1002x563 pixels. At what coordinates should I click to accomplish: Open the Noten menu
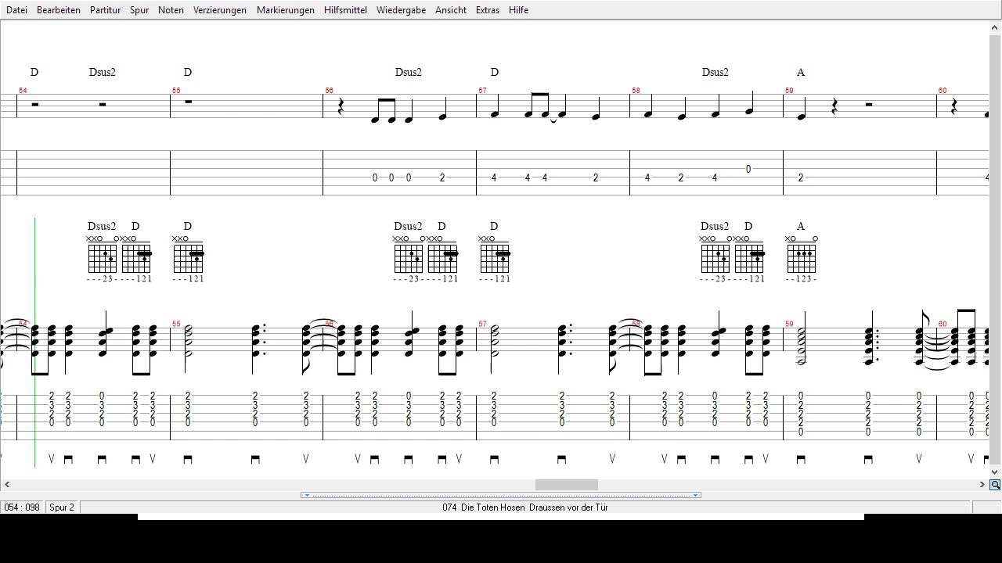click(x=171, y=10)
